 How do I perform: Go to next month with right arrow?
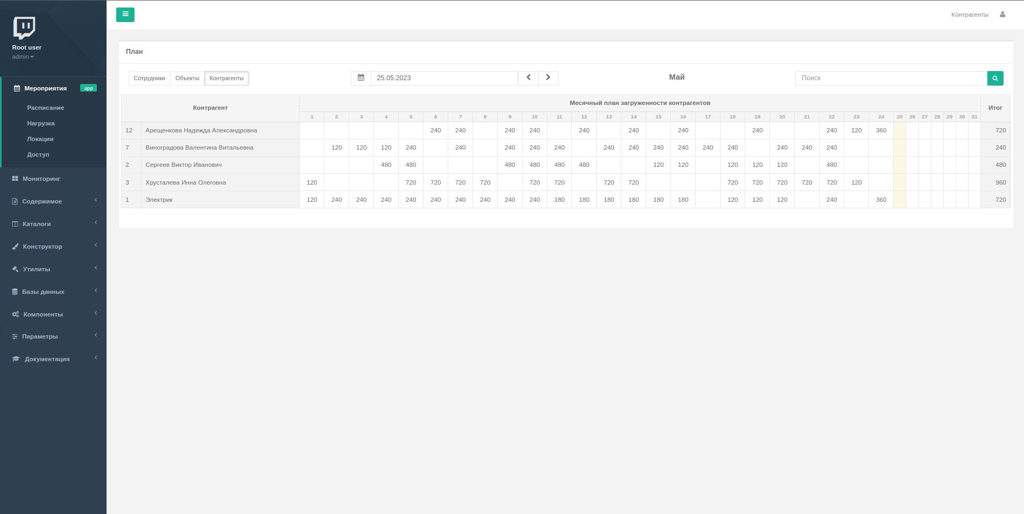point(548,78)
